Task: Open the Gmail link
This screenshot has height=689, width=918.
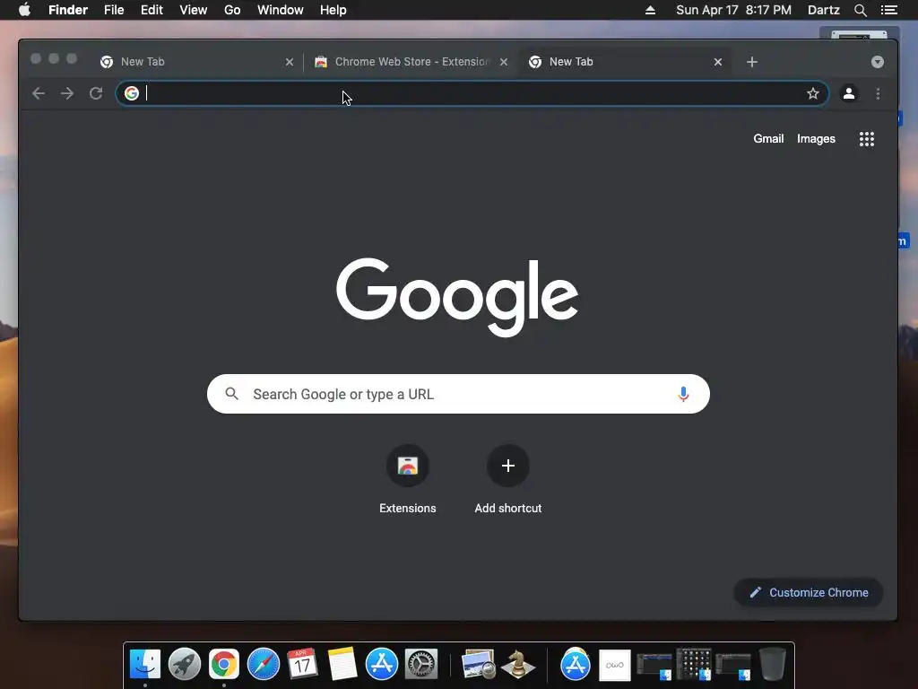Action: pyautogui.click(x=768, y=139)
